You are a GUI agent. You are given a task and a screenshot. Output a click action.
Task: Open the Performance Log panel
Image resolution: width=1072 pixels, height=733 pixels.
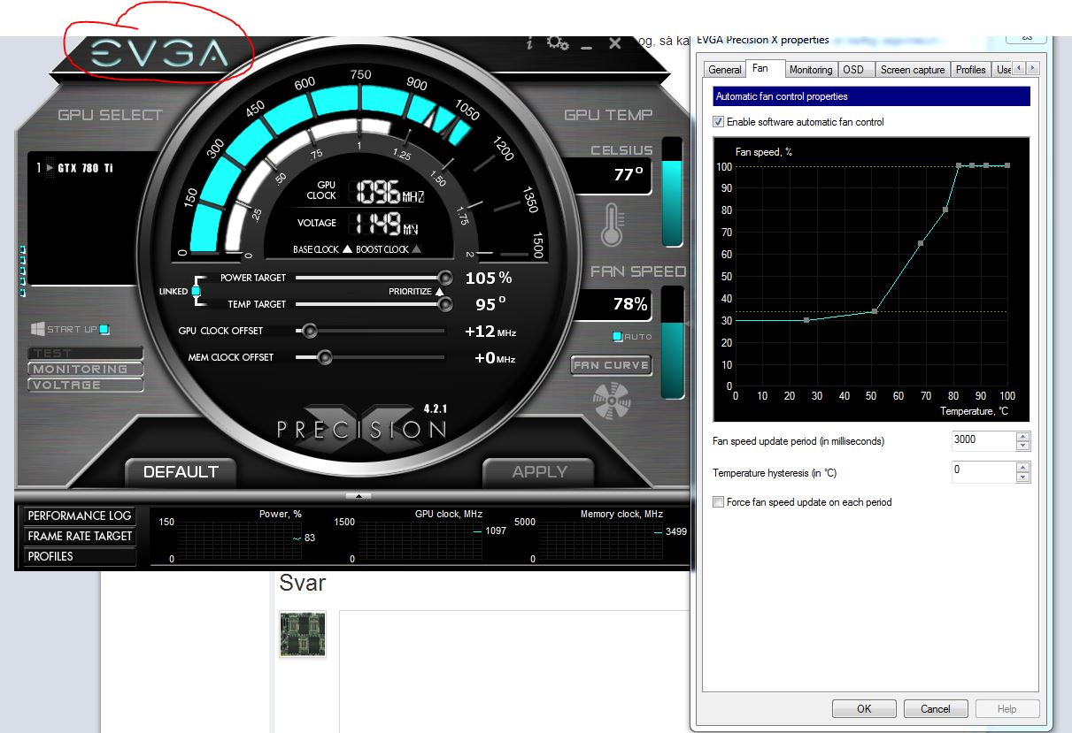click(80, 515)
